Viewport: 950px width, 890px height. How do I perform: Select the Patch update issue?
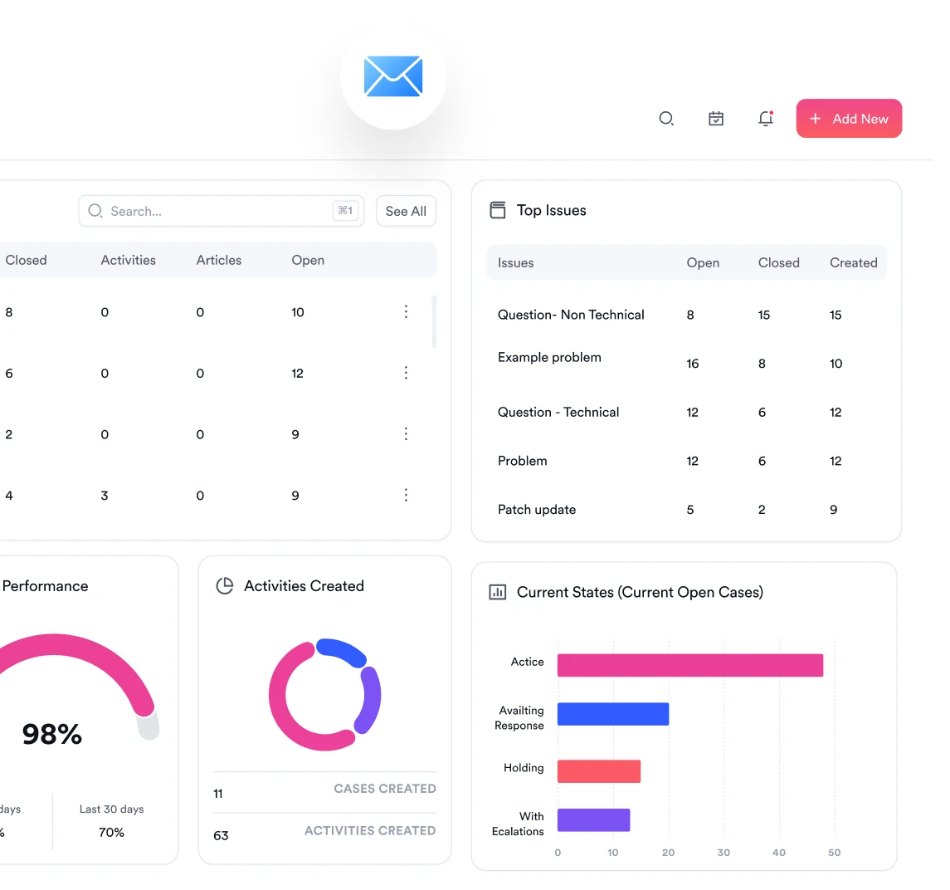[x=537, y=509]
